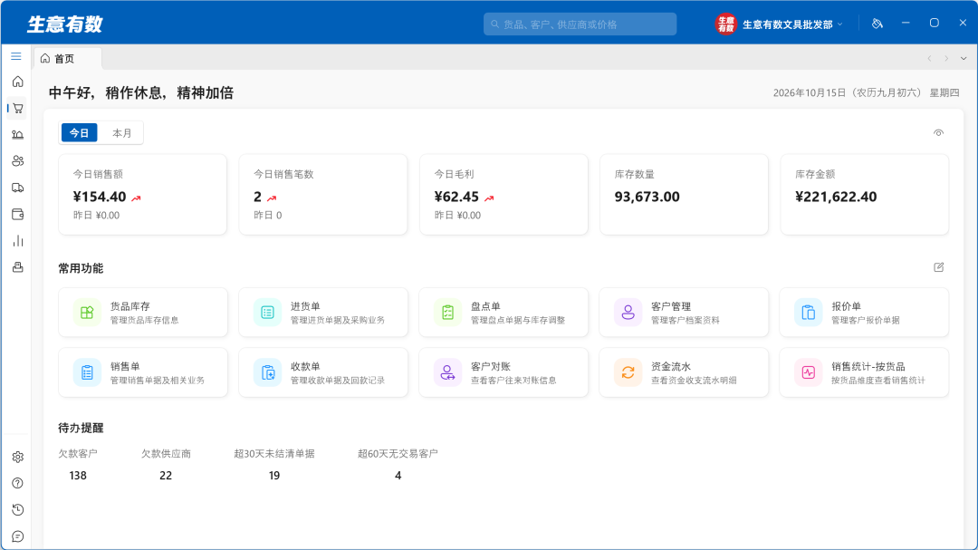
Task: Open the stamp icon in sidebar
Action: pyautogui.click(x=17, y=267)
